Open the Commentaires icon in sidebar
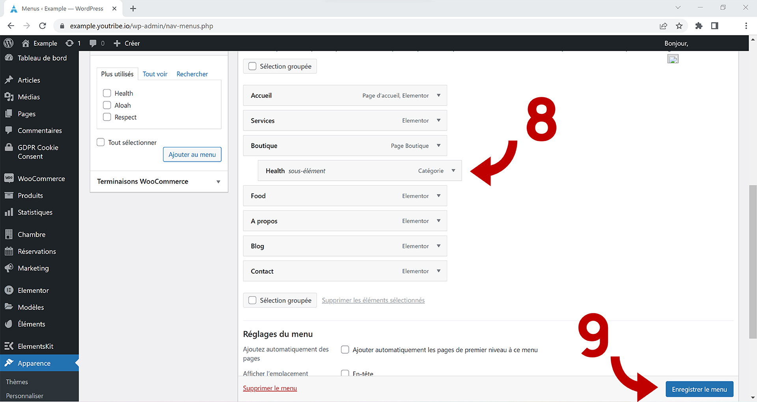The width and height of the screenshot is (757, 402). pos(9,130)
